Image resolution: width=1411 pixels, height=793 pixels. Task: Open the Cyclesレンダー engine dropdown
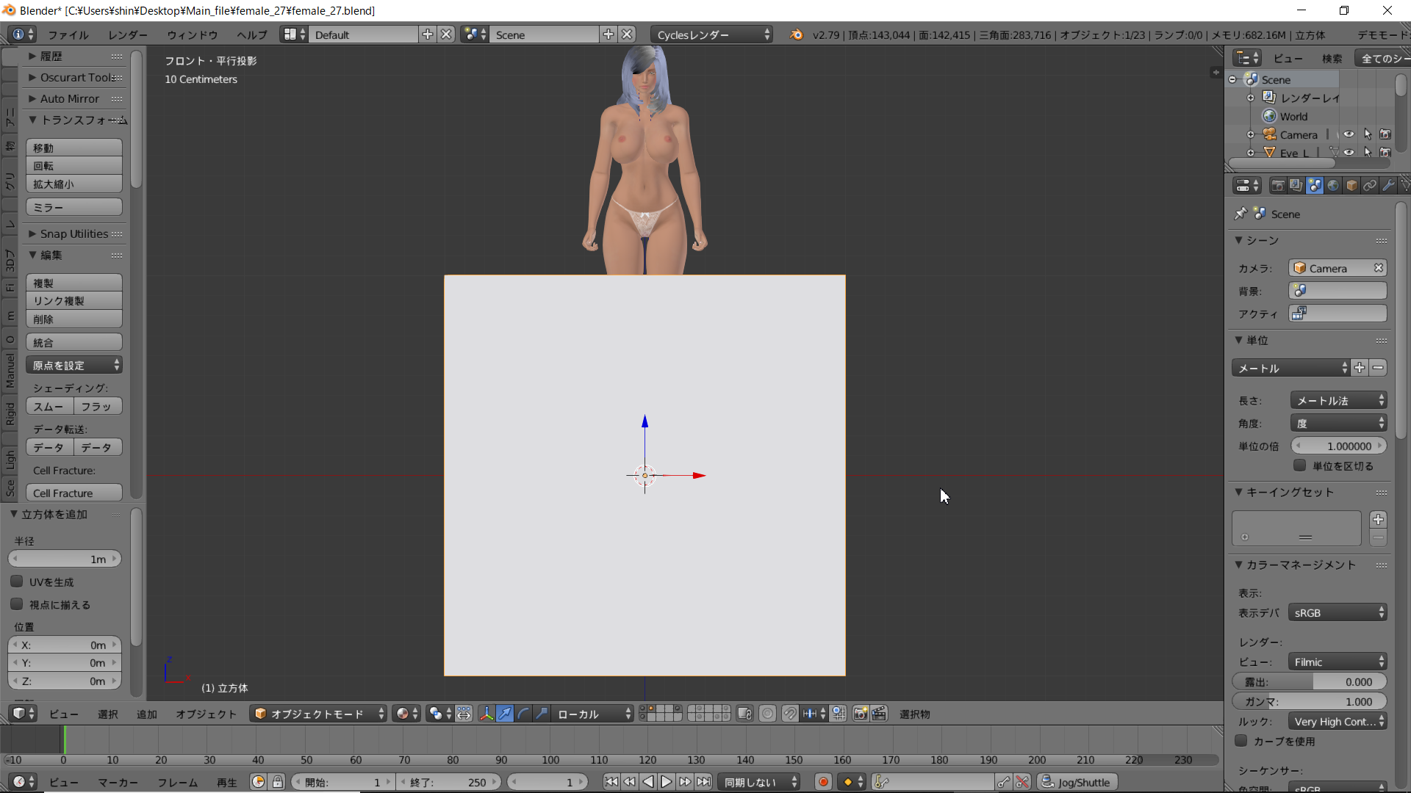pyautogui.click(x=711, y=35)
